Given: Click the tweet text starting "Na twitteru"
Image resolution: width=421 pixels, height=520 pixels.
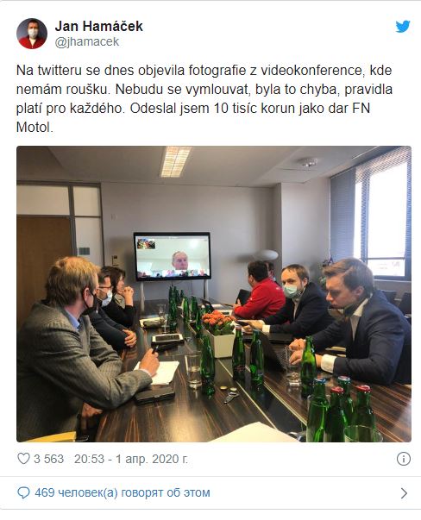Looking at the screenshot, I should click(x=204, y=99).
